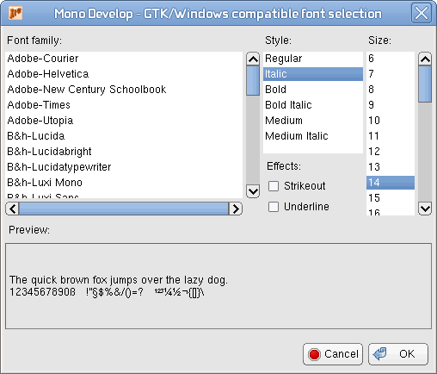This screenshot has width=437, height=374.
Task: Click the size list up arrow
Action: click(x=425, y=59)
